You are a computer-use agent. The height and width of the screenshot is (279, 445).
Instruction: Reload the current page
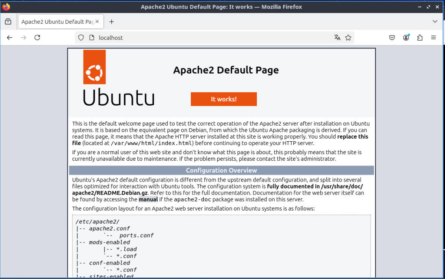click(x=37, y=38)
